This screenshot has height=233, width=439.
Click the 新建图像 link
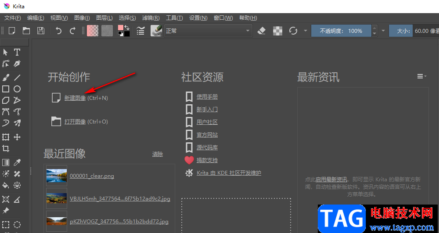point(75,98)
